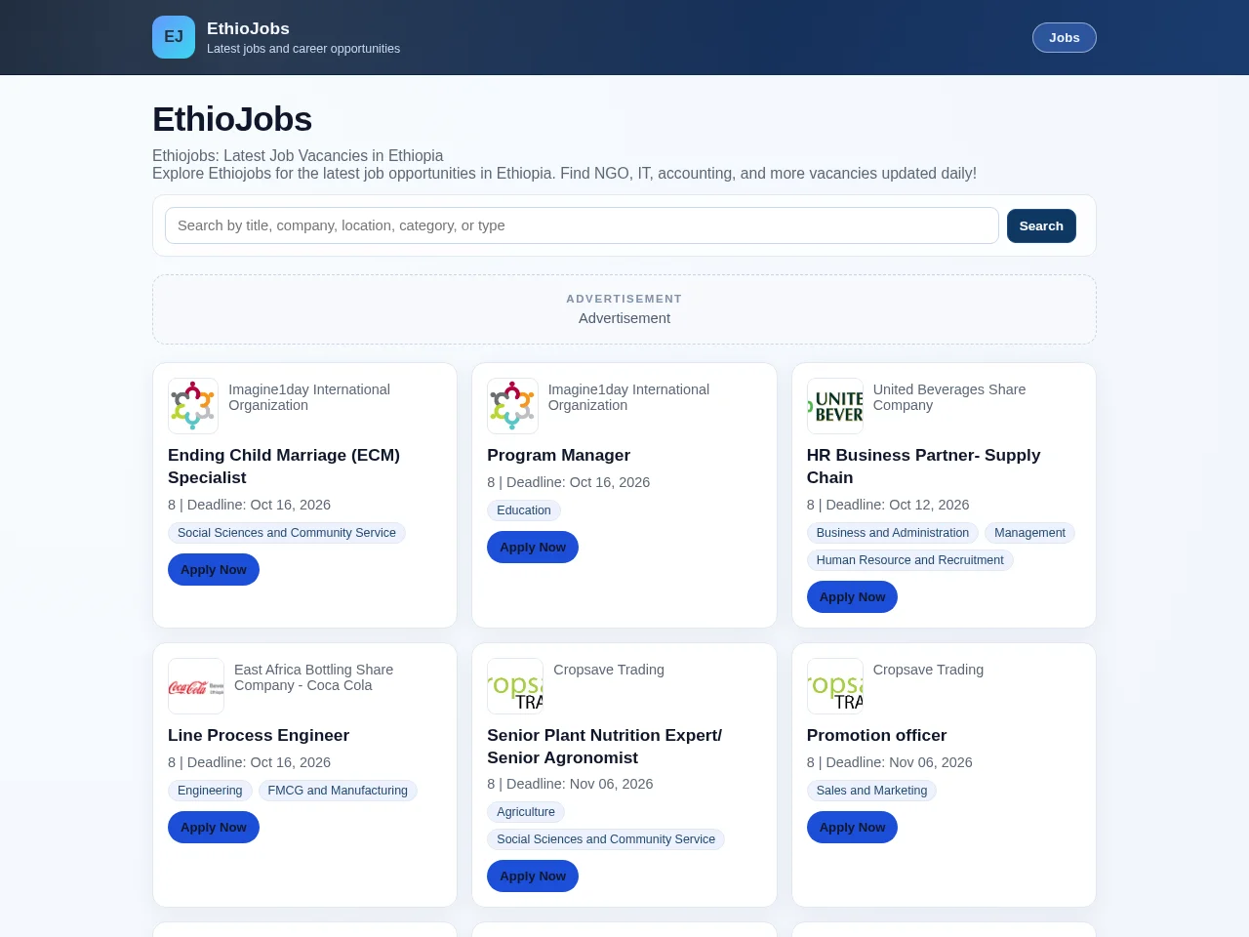Select the Education category tag
This screenshot has width=1249, height=937.
(x=524, y=510)
